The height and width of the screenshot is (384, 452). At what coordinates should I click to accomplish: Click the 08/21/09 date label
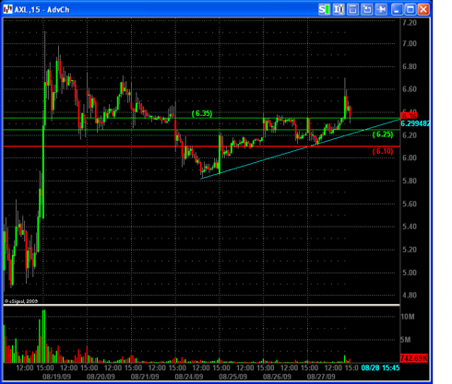click(145, 377)
